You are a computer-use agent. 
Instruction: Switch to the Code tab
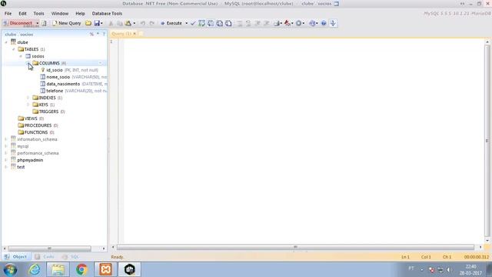(x=45, y=256)
